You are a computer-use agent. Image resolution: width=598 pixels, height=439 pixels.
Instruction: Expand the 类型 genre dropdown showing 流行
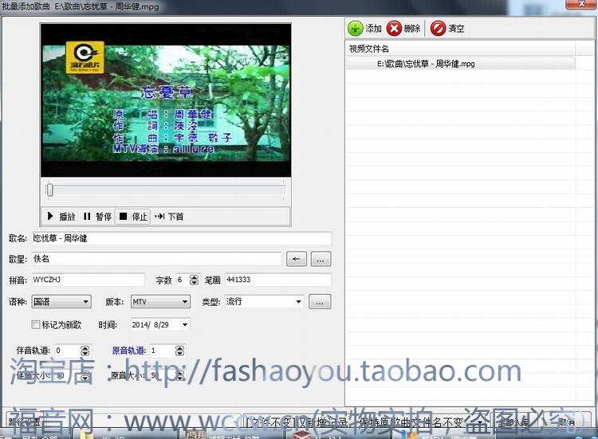pos(298,302)
